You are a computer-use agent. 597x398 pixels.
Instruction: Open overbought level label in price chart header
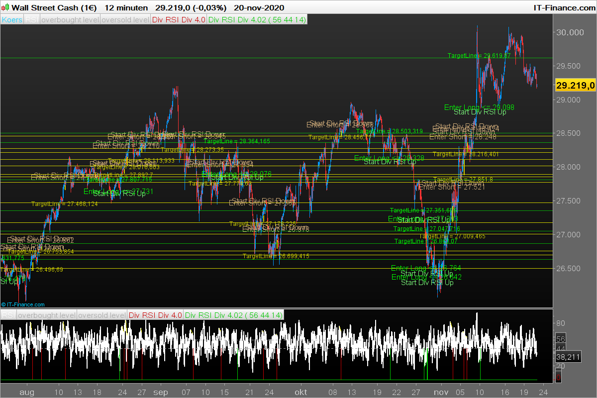pos(70,20)
